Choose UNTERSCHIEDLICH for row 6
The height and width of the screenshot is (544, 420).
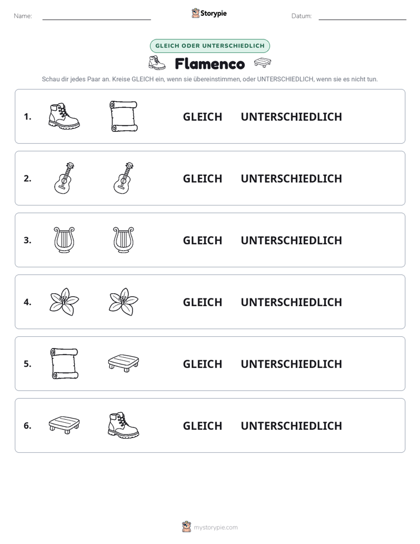(x=291, y=426)
